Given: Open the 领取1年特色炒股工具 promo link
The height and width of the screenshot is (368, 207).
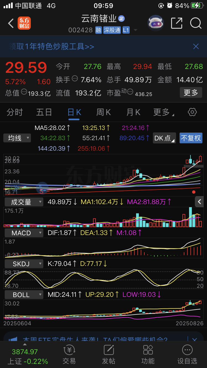Looking at the screenshot, I should pos(52,46).
